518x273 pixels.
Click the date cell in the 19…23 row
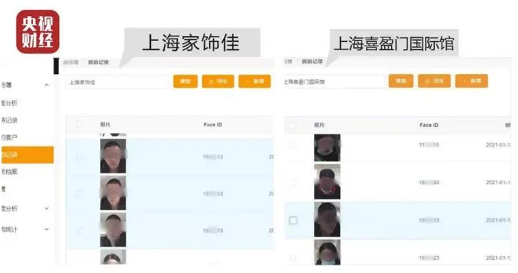click(x=498, y=258)
